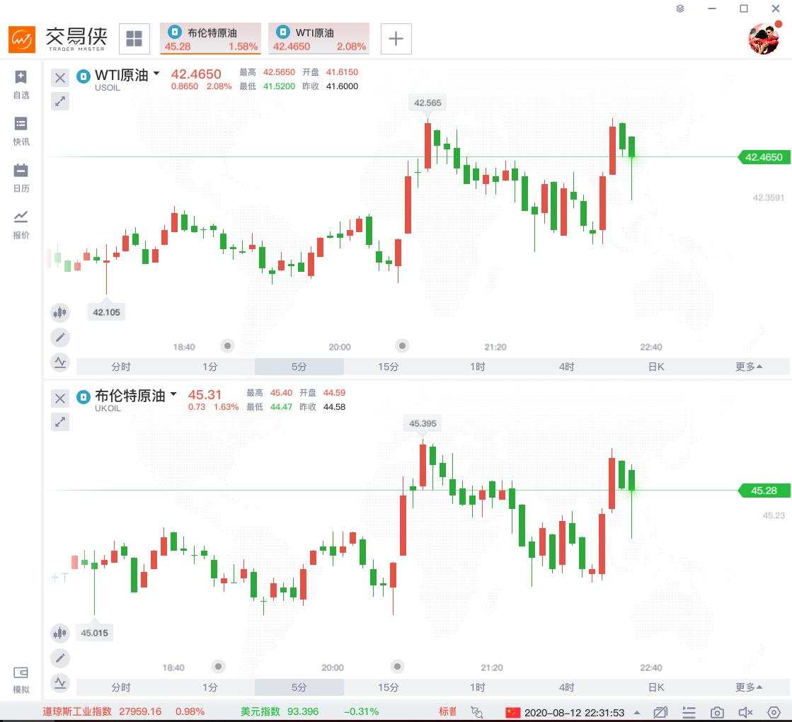Toggle the muted sound speaker icon
Viewport: 792px width, 722px height.
[x=745, y=712]
